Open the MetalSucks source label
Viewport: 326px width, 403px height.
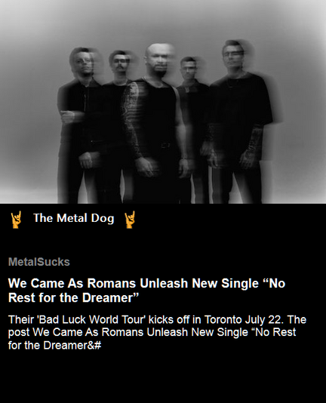pos(39,262)
